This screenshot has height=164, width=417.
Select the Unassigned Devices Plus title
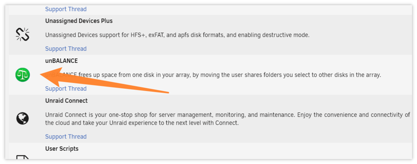79,21
